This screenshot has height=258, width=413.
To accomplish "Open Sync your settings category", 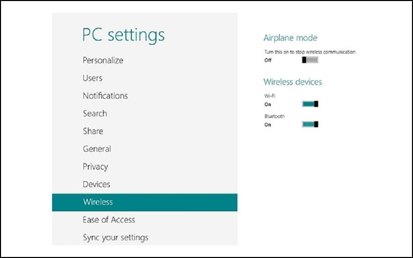I will pos(115,237).
